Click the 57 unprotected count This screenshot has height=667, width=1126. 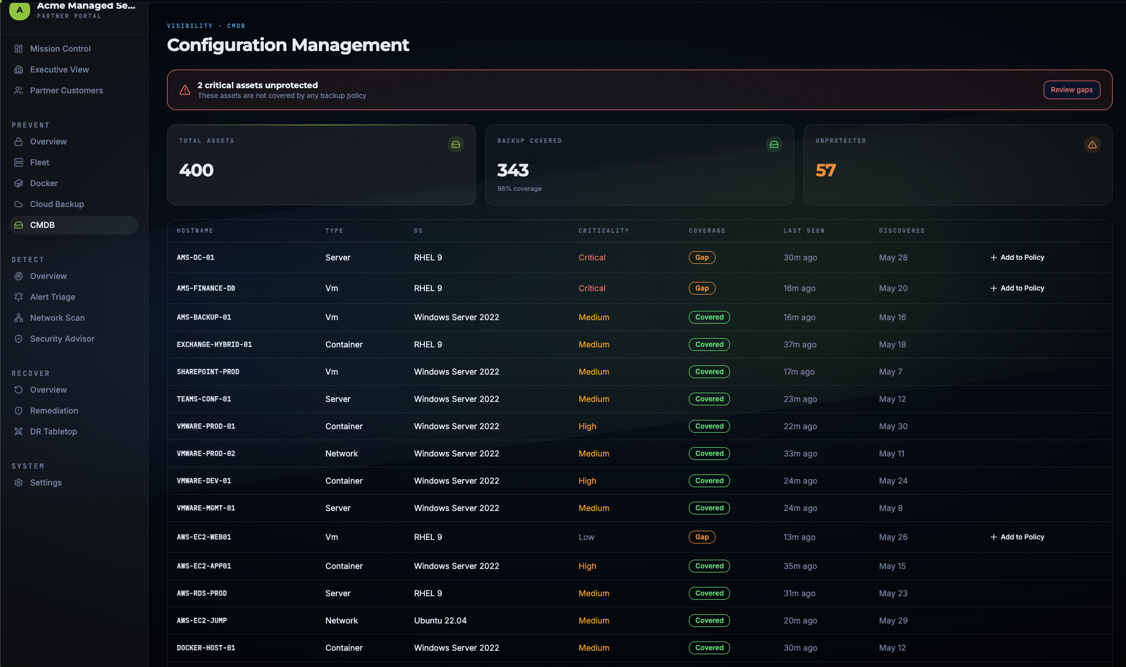point(826,170)
